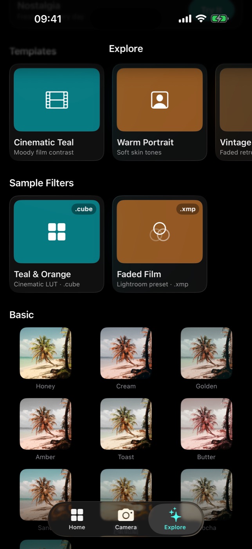Viewport: 252px width, 549px height.
Task: Click 'Cinematic LUT · .cube' caption
Action: 47,284
